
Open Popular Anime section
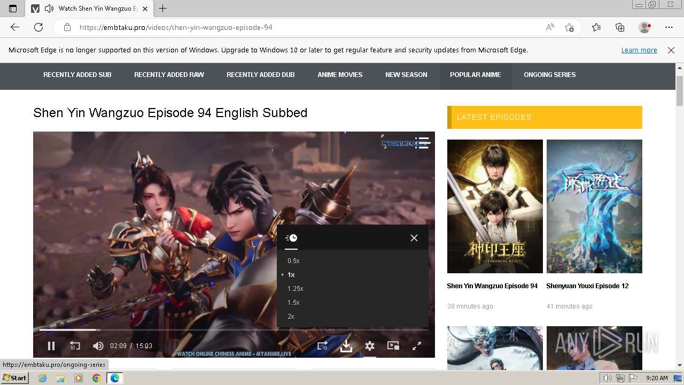(476, 75)
